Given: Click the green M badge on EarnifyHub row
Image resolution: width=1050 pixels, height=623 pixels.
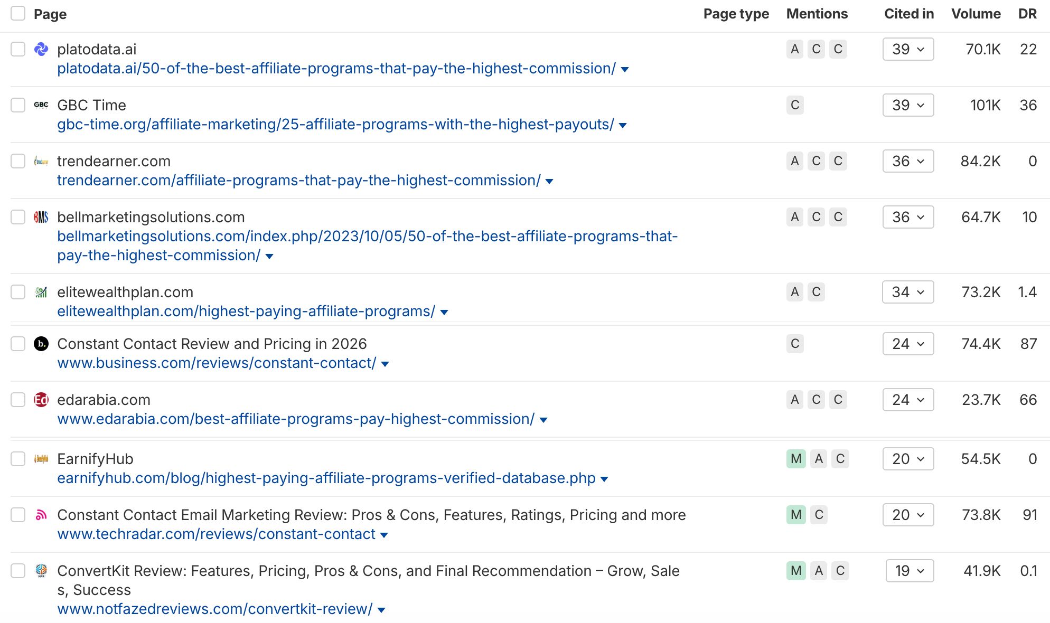Looking at the screenshot, I should click(795, 459).
